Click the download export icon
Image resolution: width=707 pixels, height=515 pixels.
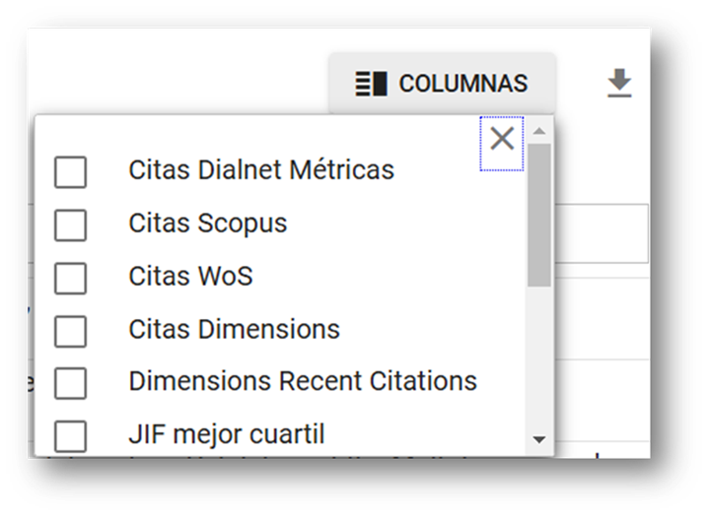click(x=618, y=85)
